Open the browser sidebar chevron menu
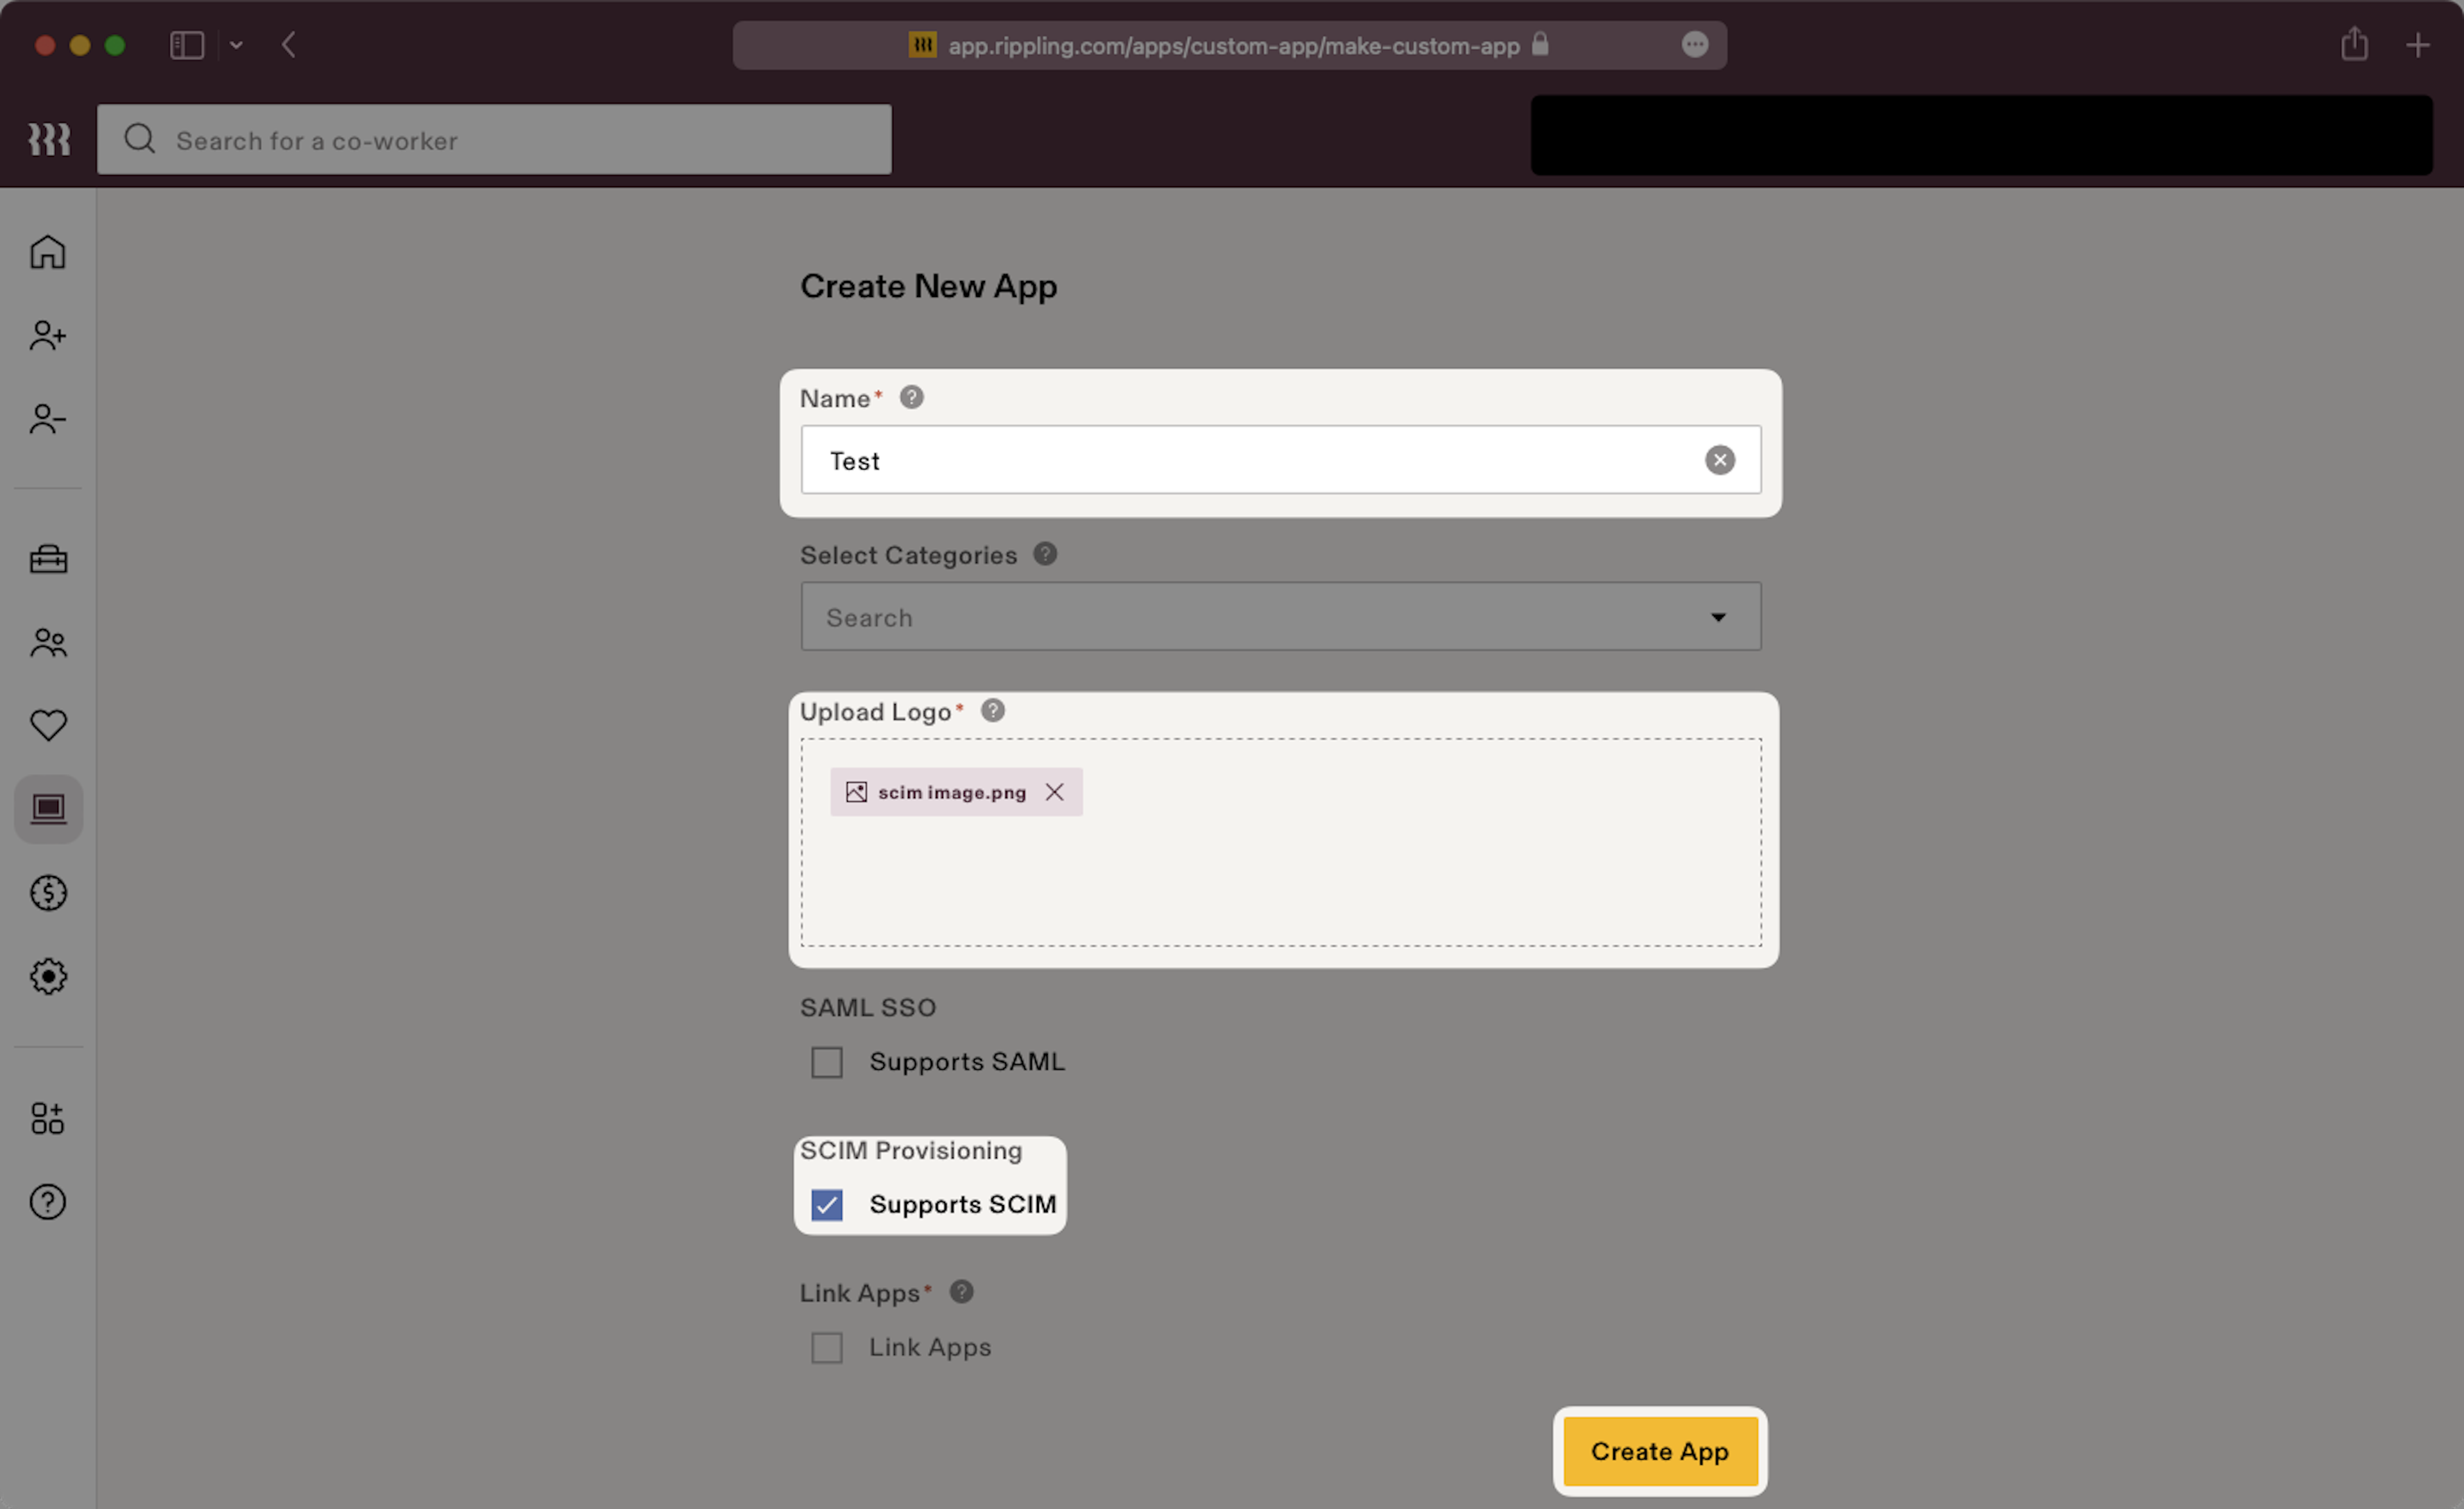This screenshot has height=1509, width=2464. point(236,45)
